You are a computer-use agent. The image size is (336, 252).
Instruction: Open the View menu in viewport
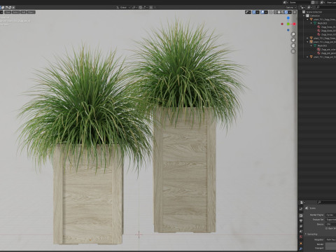8,12
